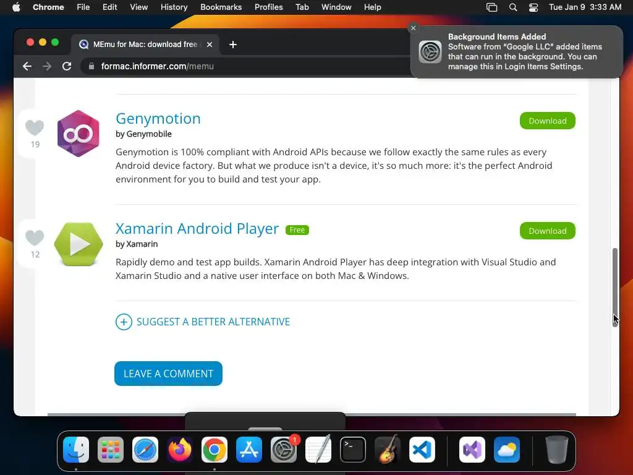Image resolution: width=633 pixels, height=475 pixels.
Task: Open Visual Studio Code from the Dock
Action: (422, 450)
